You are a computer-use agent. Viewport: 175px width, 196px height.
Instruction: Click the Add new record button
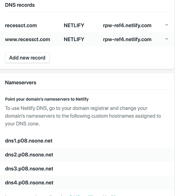27,58
